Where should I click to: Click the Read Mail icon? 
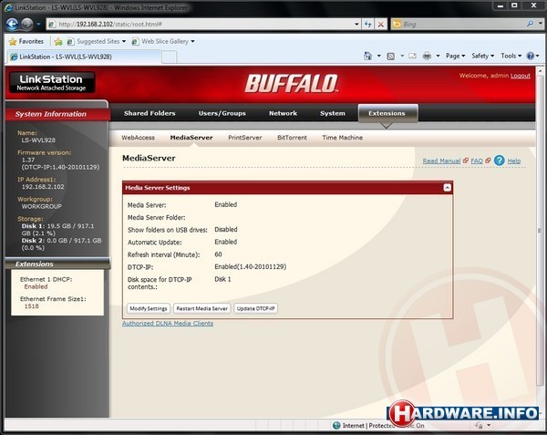(x=412, y=56)
